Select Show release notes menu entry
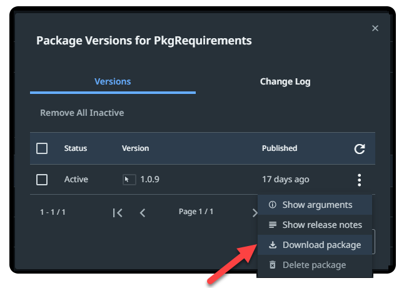The image size is (409, 288). [x=321, y=225]
